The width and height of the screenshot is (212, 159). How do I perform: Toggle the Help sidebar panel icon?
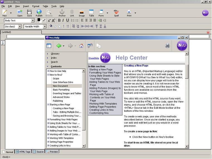pyautogui.click(x=49, y=46)
